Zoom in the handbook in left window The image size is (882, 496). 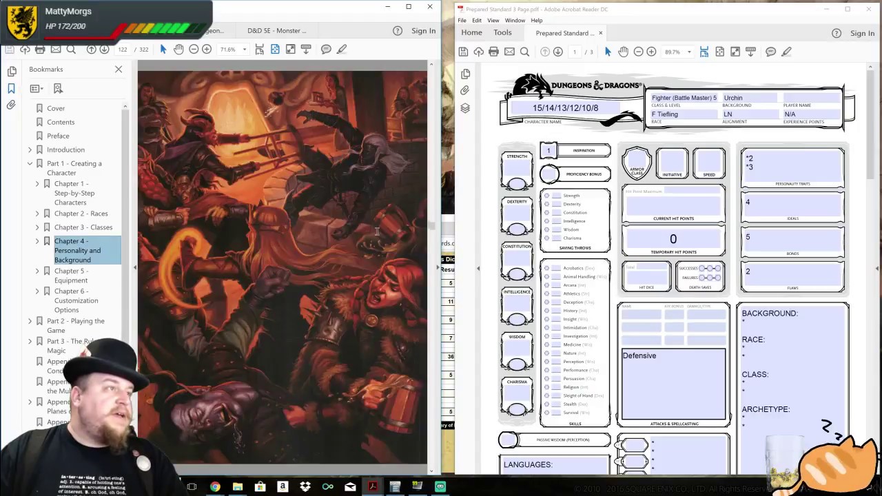[207, 49]
